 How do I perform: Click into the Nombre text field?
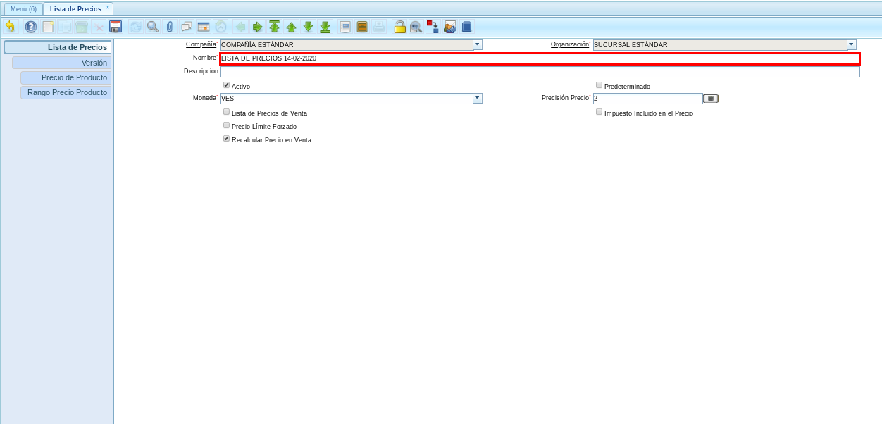[x=540, y=58]
